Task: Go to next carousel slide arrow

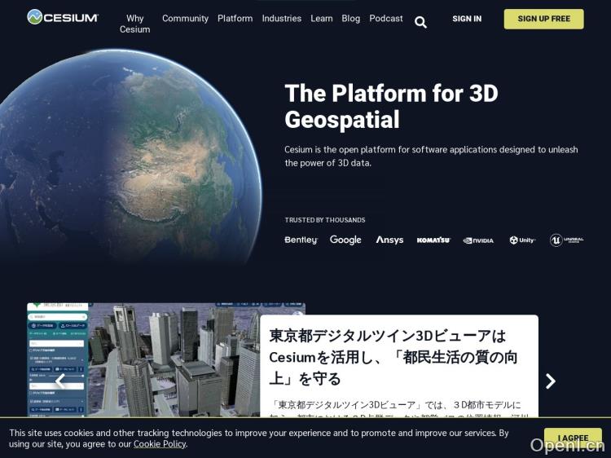Action: point(550,381)
